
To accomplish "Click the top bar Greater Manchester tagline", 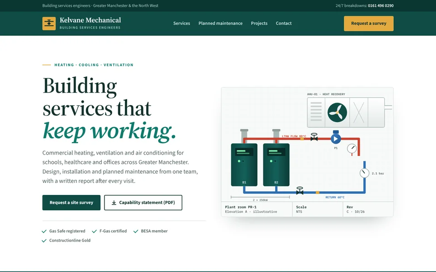I will pyautogui.click(x=100, y=5).
